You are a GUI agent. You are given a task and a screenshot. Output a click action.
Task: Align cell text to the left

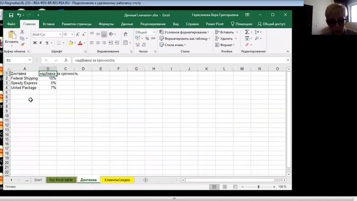click(x=91, y=43)
